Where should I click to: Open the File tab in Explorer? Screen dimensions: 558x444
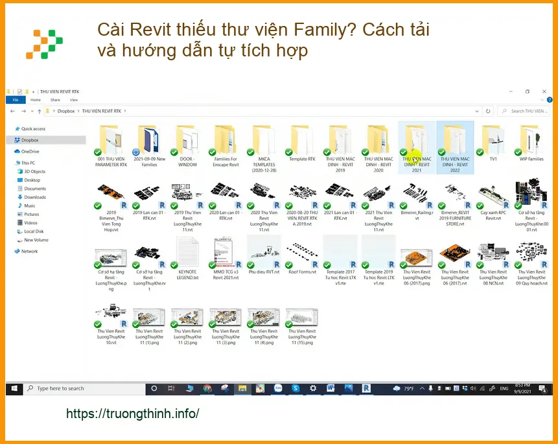[16, 100]
